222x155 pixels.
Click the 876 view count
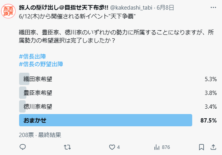(166, 147)
